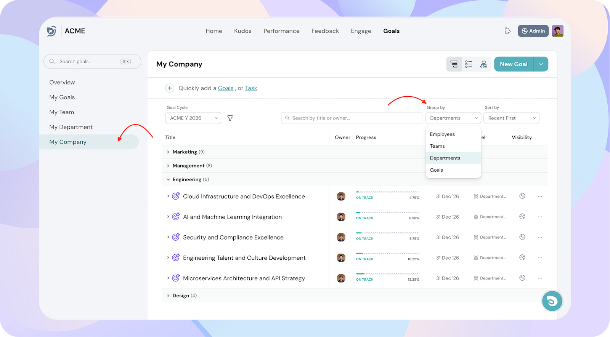
Task: Open the more options menu for Cloud Infrastructure goal
Action: pos(540,196)
